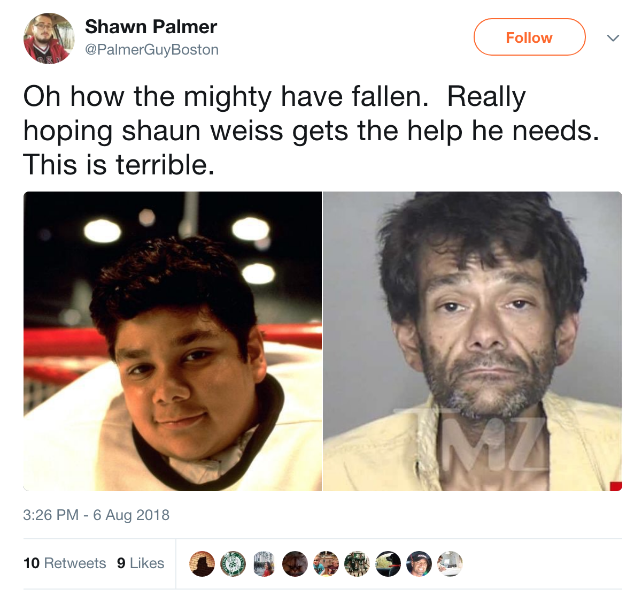
Task: Open the first liker avatar with dark silhouette
Action: (x=202, y=563)
